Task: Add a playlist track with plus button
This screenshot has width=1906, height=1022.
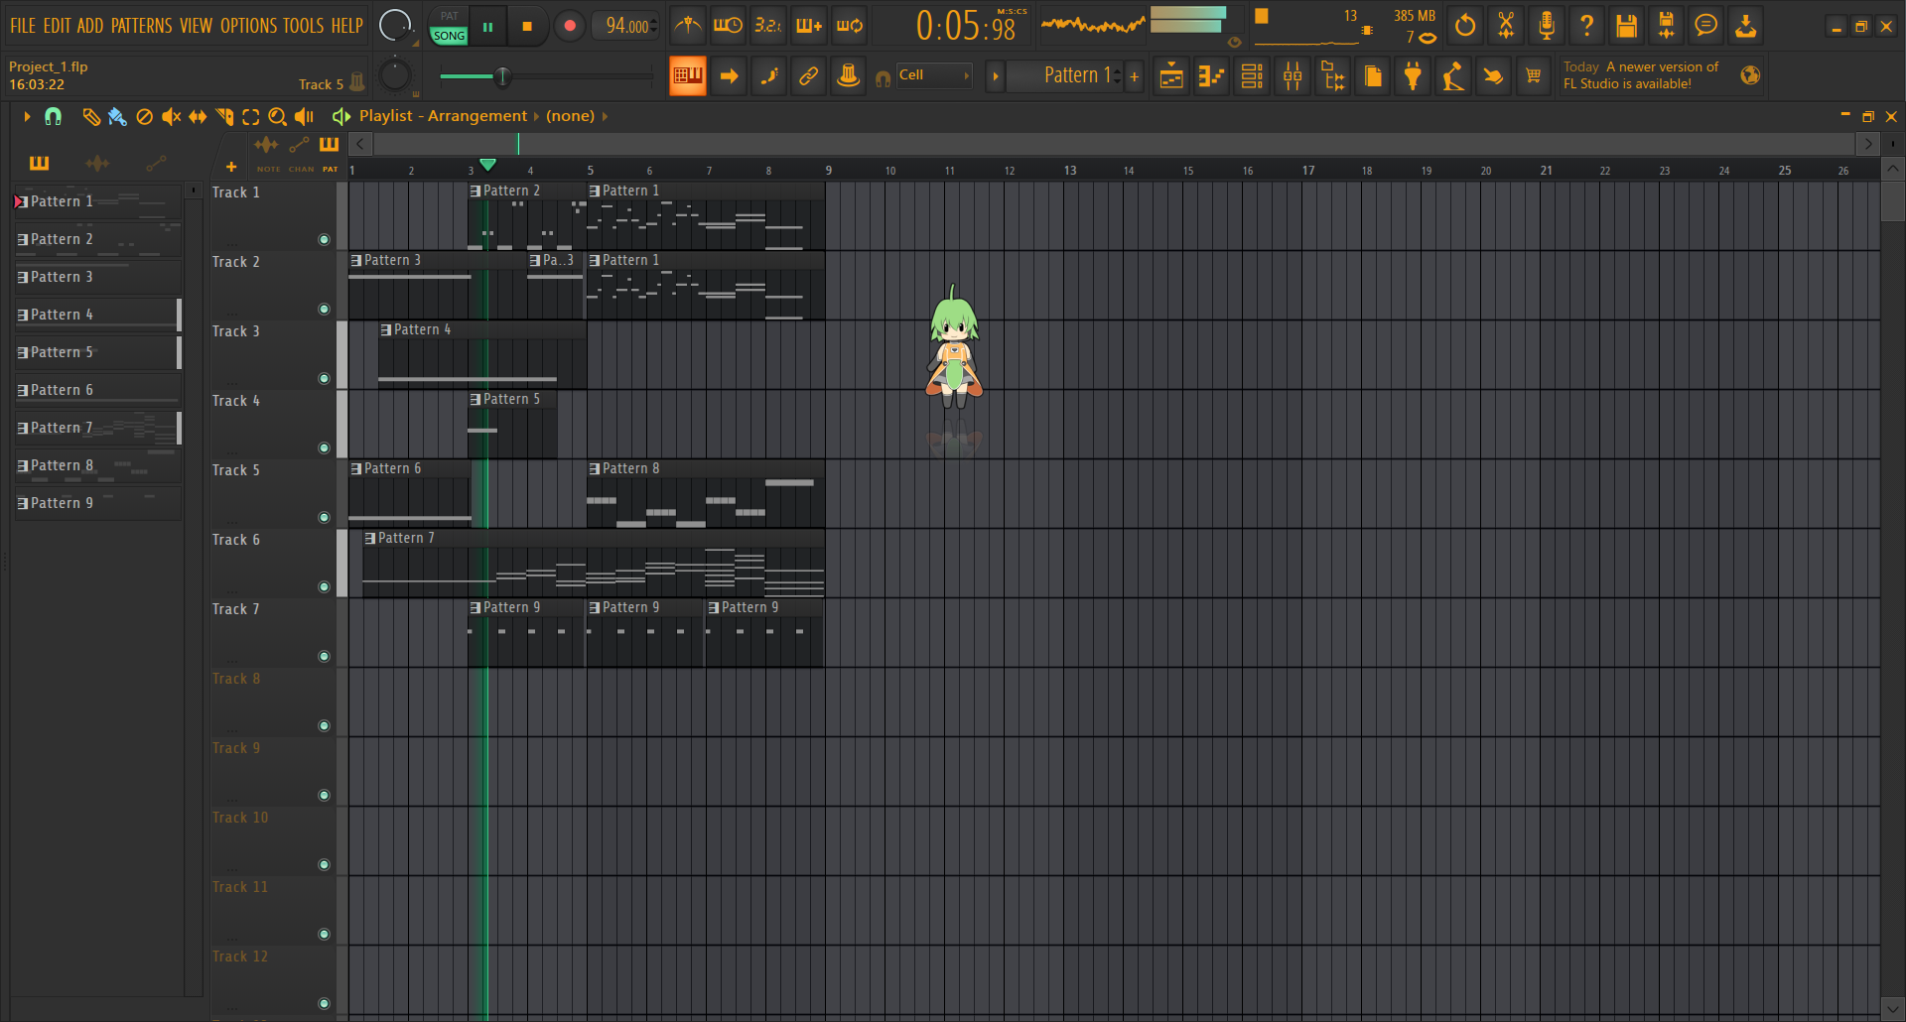Action: click(x=231, y=167)
